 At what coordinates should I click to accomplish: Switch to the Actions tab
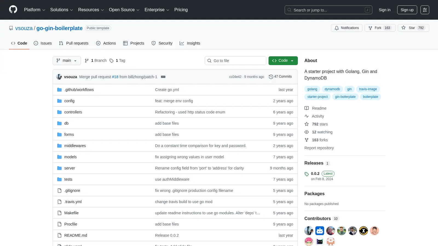pos(106,43)
